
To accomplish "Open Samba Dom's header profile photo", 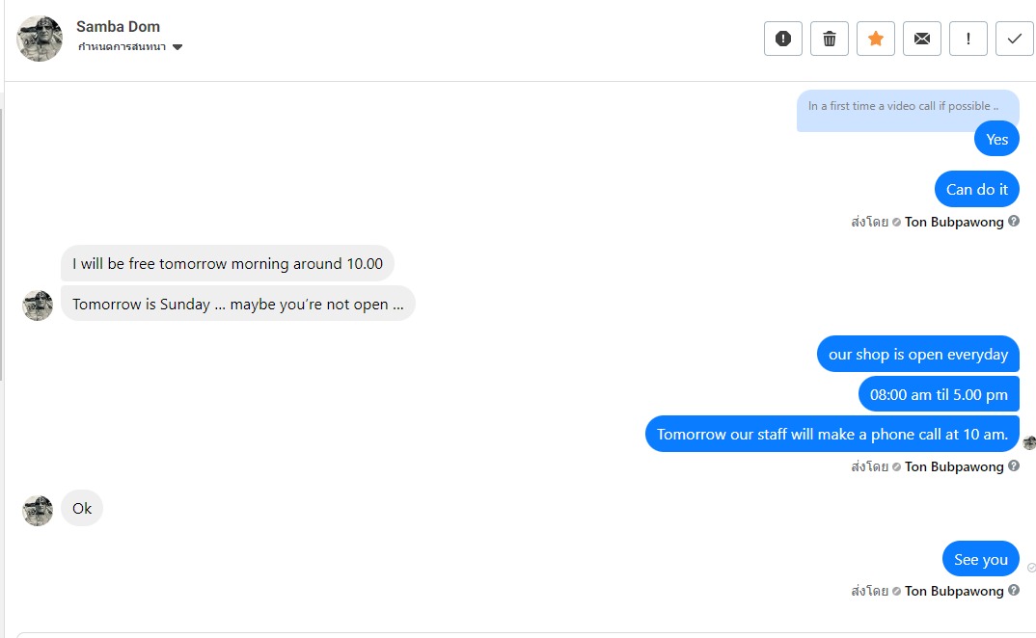I will point(40,39).
